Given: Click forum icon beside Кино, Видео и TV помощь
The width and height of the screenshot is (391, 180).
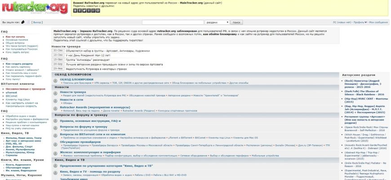Looking at the screenshot, I should (55, 173).
